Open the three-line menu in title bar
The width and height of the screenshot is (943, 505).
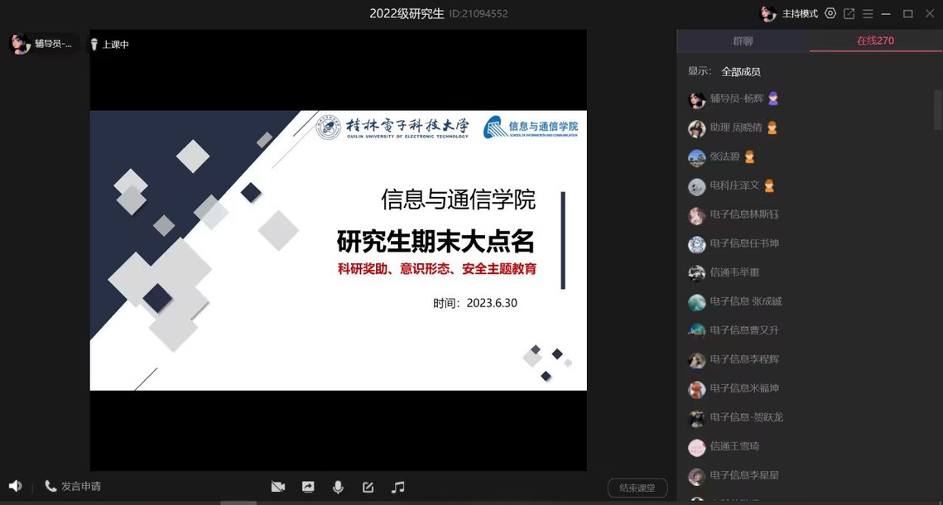point(868,13)
